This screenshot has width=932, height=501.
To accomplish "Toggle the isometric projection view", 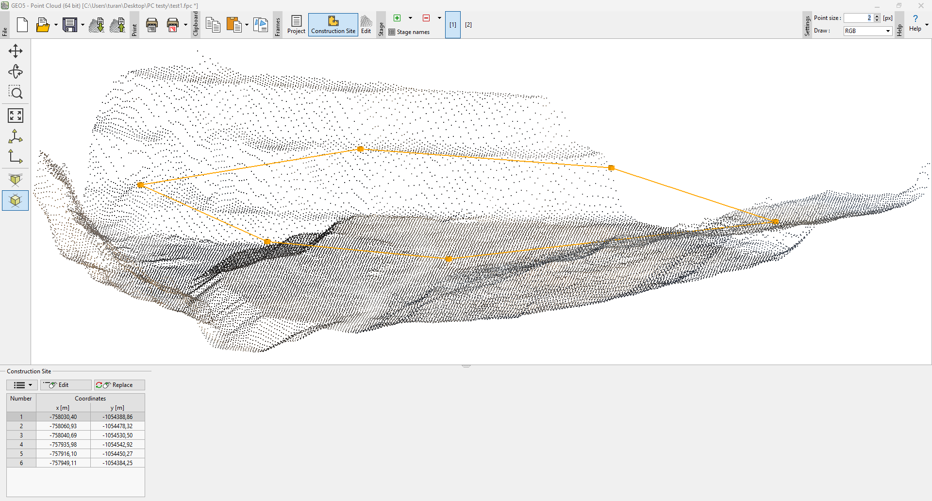I will [x=15, y=200].
